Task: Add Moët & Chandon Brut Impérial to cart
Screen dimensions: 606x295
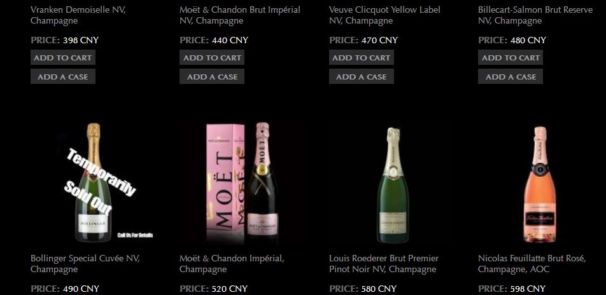Action: (212, 57)
